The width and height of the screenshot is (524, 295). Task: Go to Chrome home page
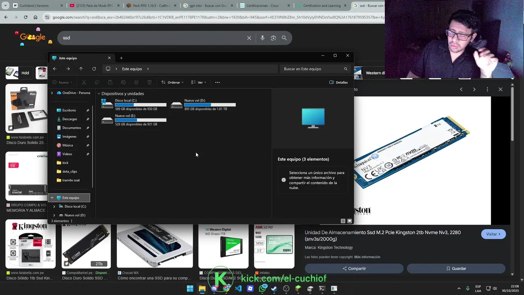point(35,17)
